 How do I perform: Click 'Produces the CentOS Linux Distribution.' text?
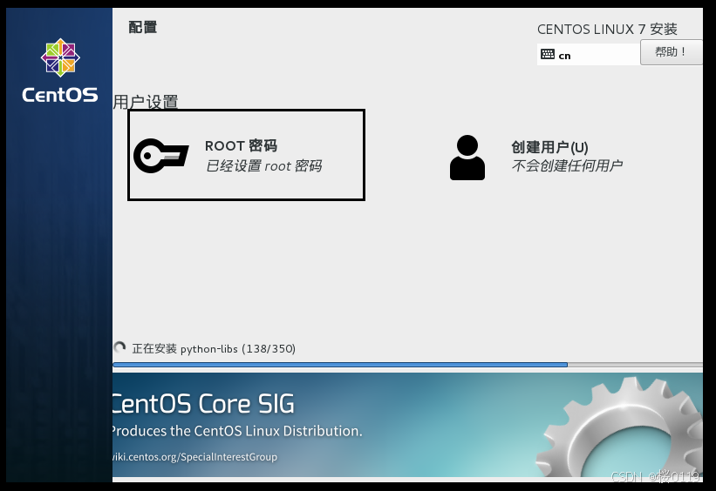pos(237,431)
